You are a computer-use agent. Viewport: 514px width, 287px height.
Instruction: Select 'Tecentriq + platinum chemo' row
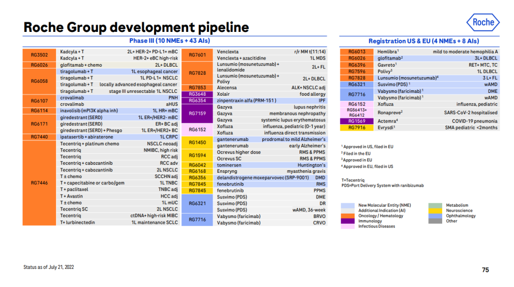119,144
